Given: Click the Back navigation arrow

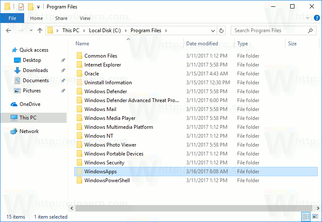Looking at the screenshot, I should pos(9,31).
